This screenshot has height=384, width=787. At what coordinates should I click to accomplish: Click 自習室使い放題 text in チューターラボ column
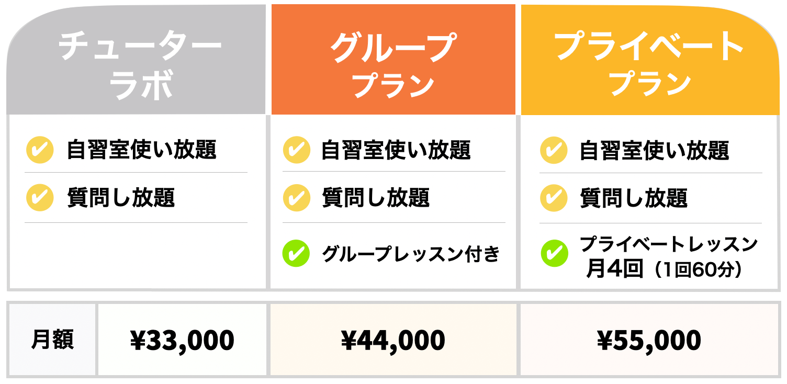click(x=141, y=151)
